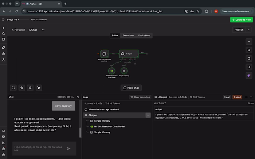Show the Input view of AI Agent
Viewport: 255px width, 159px height.
227,97
